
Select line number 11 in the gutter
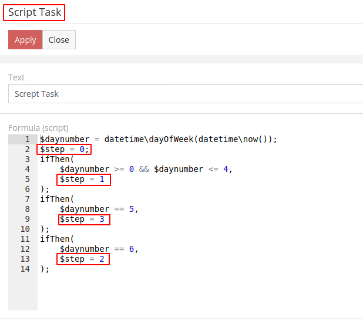[25, 239]
